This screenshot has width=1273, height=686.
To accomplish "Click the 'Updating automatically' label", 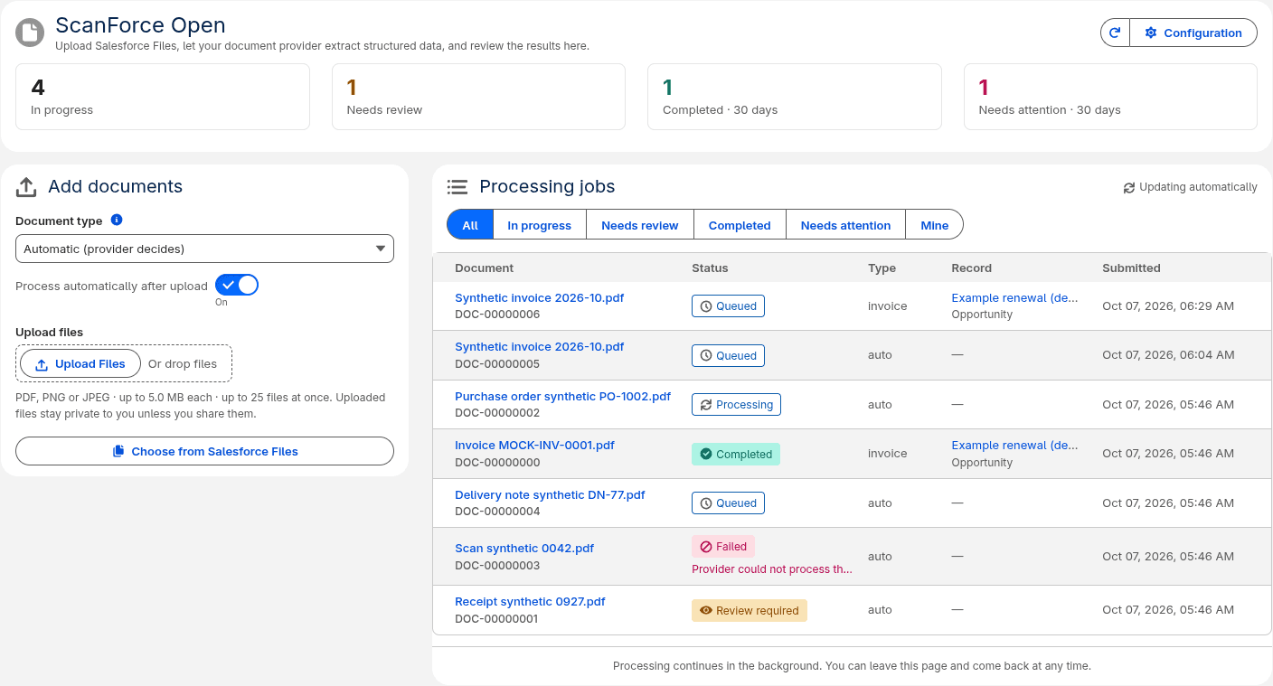I will pyautogui.click(x=1198, y=187).
